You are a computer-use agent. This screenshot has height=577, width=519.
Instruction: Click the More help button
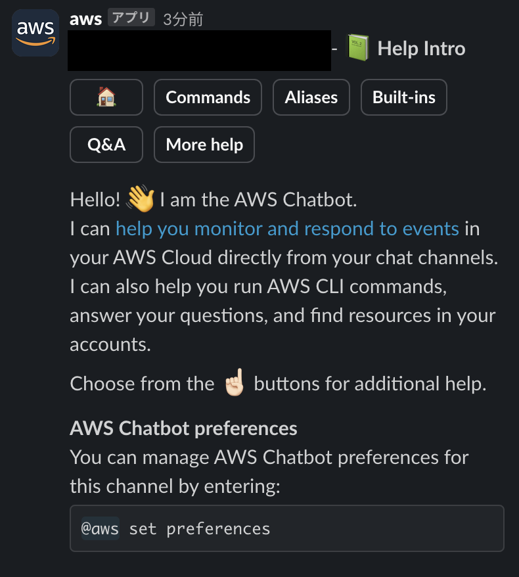[204, 145]
